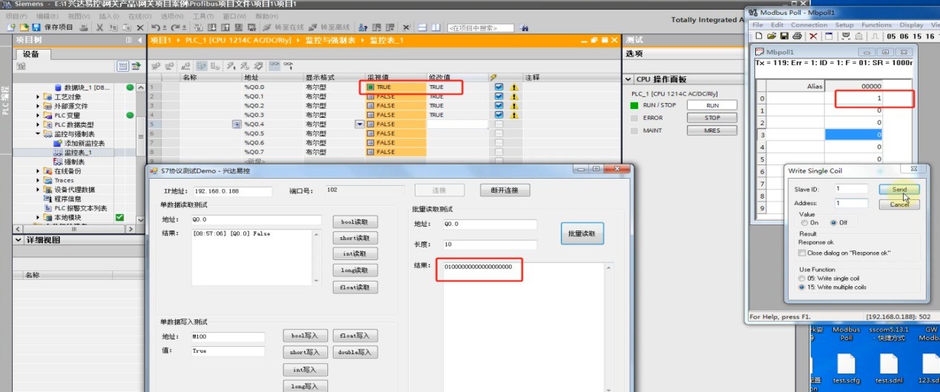Click the undo arrow in TIA toolbar
Screen dimensions: 940x392
pyautogui.click(x=155, y=27)
